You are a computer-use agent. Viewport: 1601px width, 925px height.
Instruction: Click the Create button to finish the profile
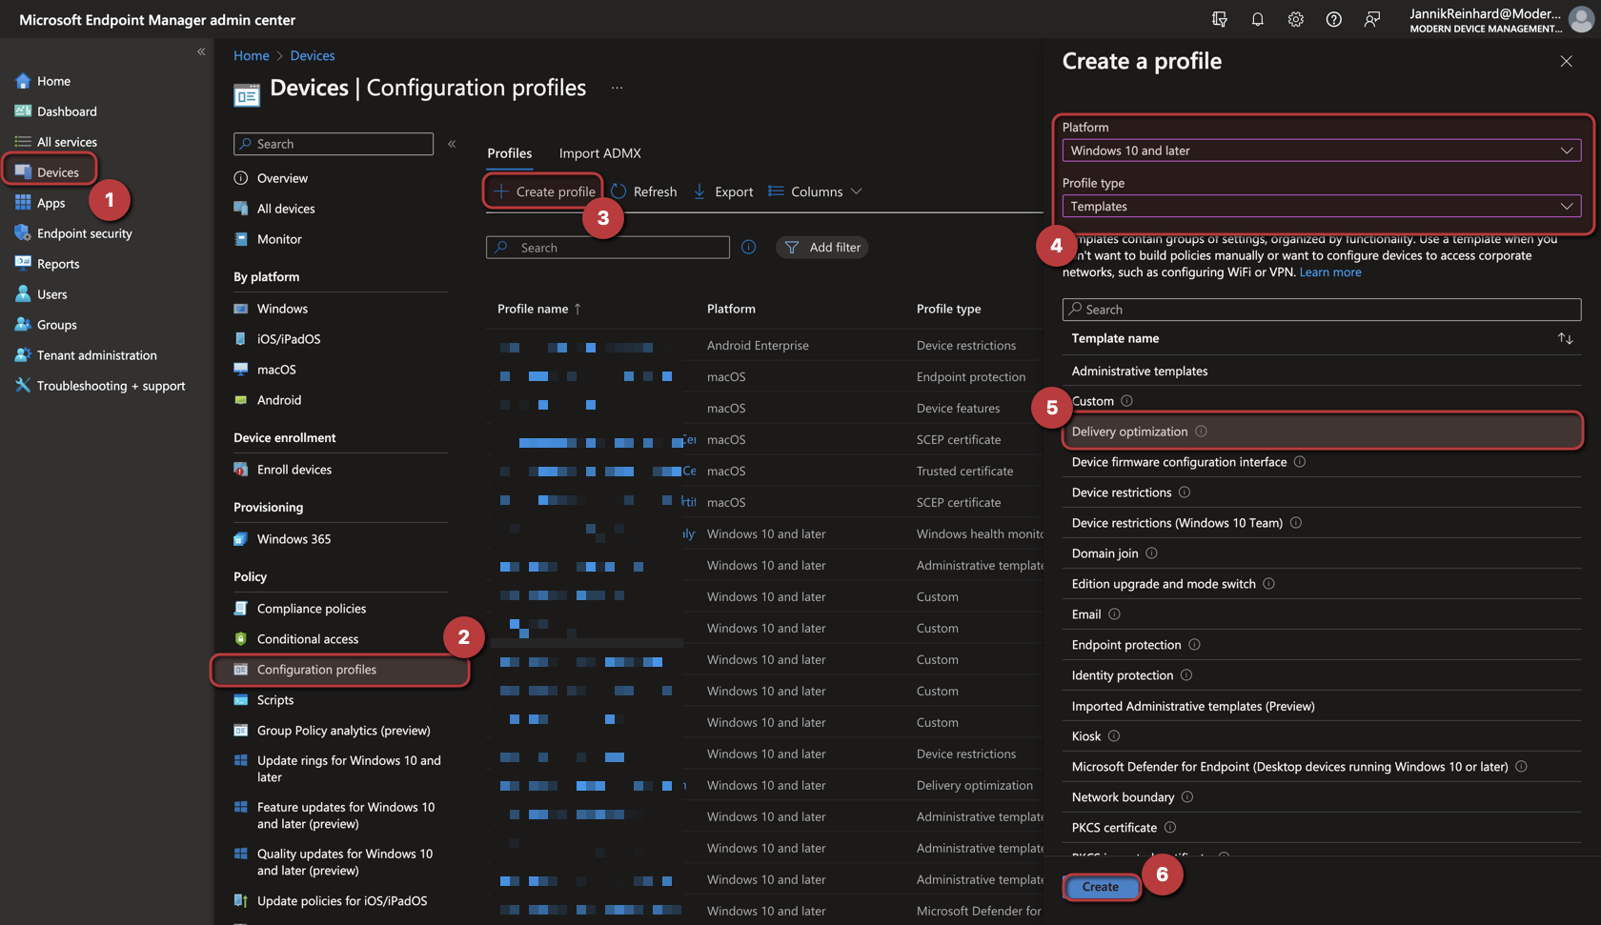[x=1100, y=887]
